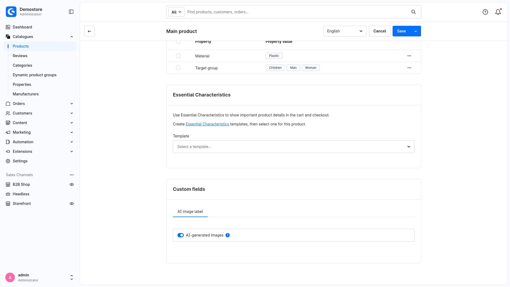Image resolution: width=510 pixels, height=287 pixels.
Task: Open the Target group row options menu
Action: [409, 68]
